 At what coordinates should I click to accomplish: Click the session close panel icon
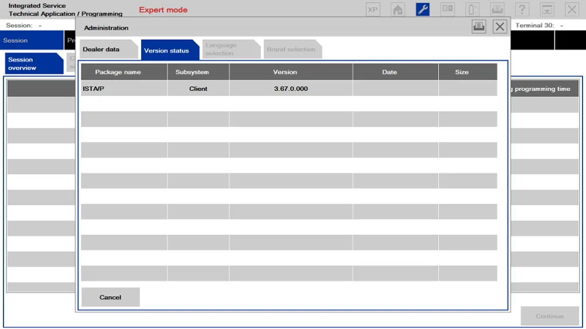pyautogui.click(x=447, y=10)
